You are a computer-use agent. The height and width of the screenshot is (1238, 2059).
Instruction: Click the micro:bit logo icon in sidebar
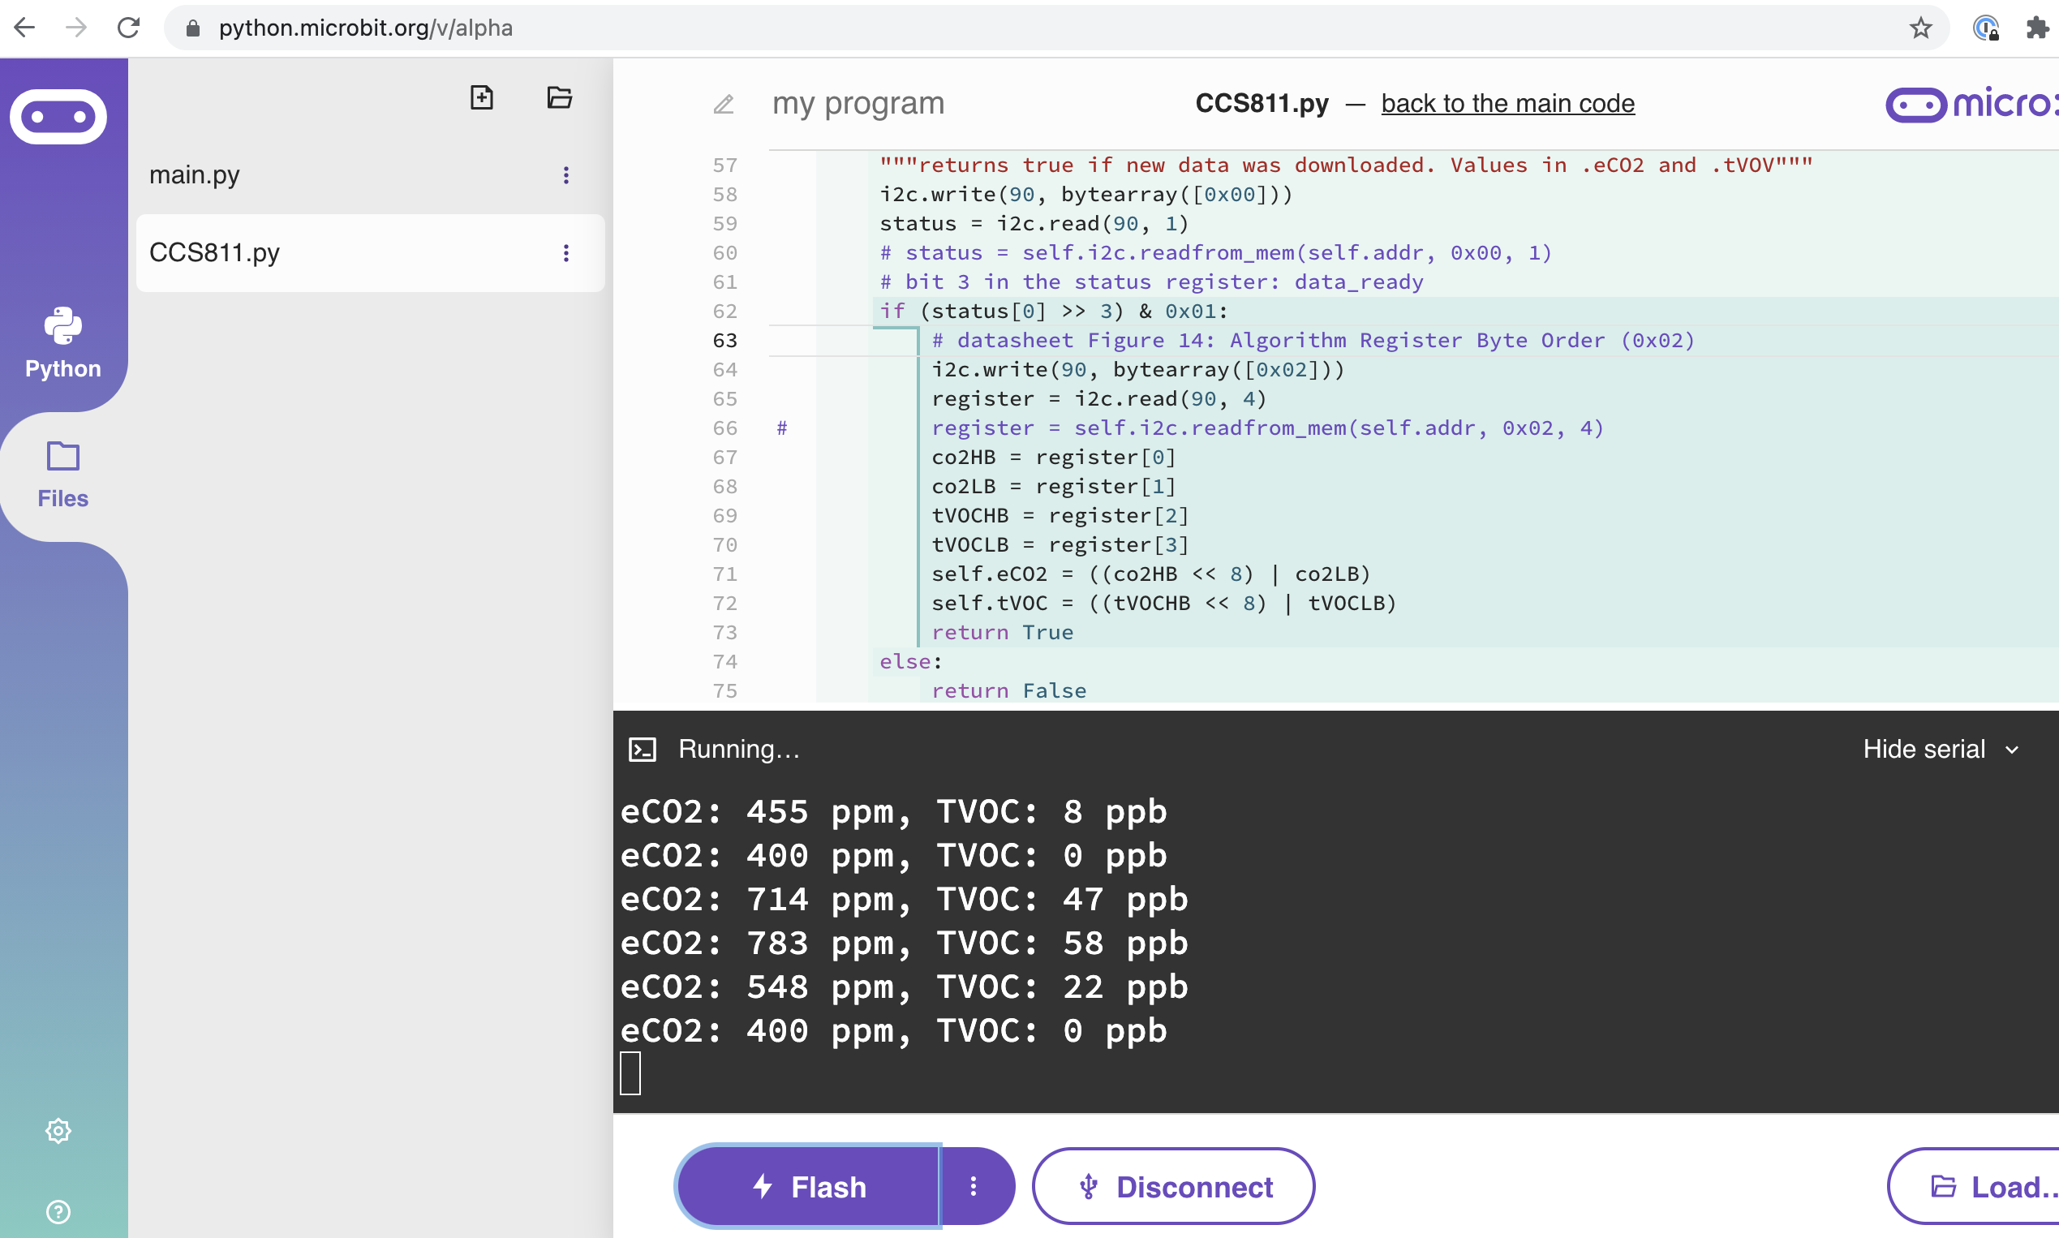tap(58, 117)
